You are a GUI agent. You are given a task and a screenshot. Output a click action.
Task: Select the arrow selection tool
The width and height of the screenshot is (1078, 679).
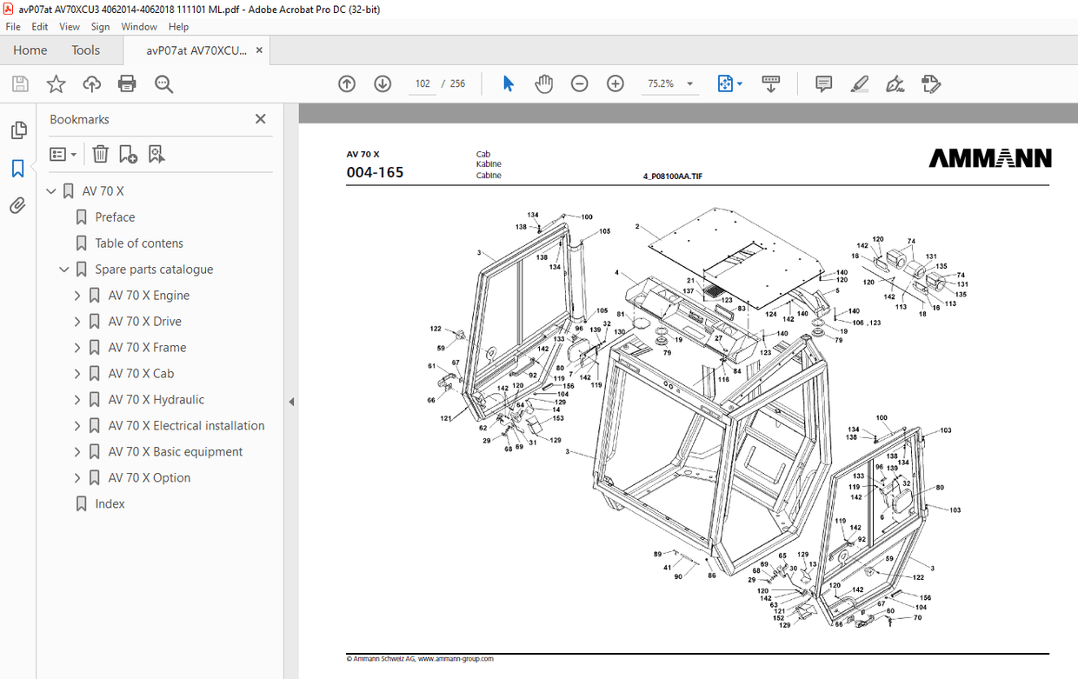(508, 83)
